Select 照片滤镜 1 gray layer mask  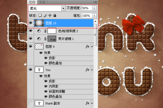52,39
